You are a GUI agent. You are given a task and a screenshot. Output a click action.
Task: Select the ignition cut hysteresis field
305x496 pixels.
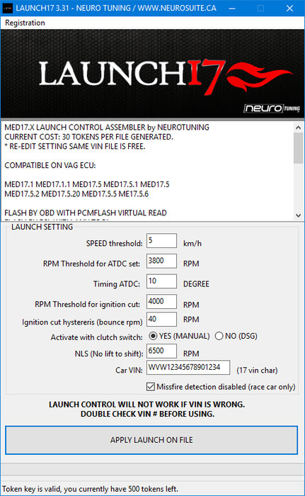point(161,319)
